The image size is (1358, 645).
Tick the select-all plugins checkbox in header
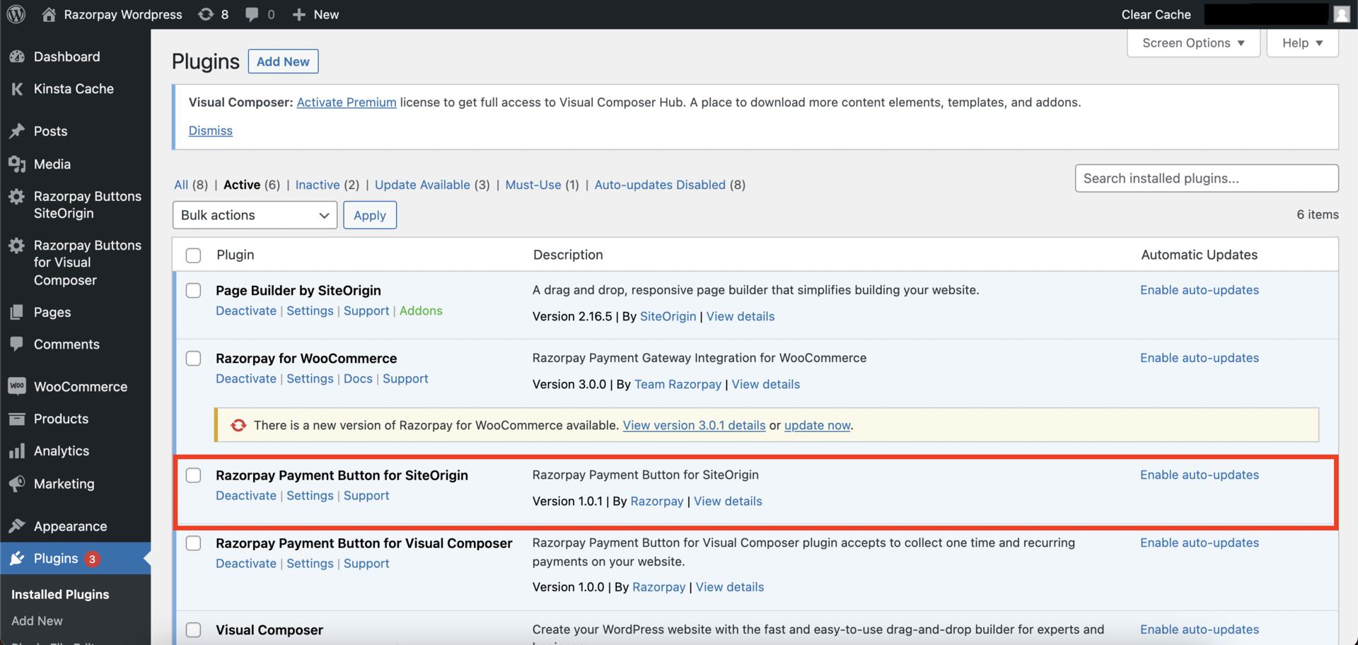[x=193, y=255]
